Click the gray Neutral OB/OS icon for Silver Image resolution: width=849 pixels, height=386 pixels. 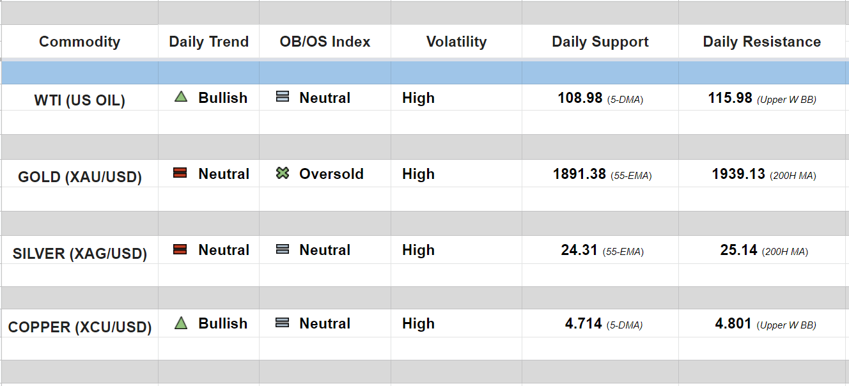(x=282, y=249)
